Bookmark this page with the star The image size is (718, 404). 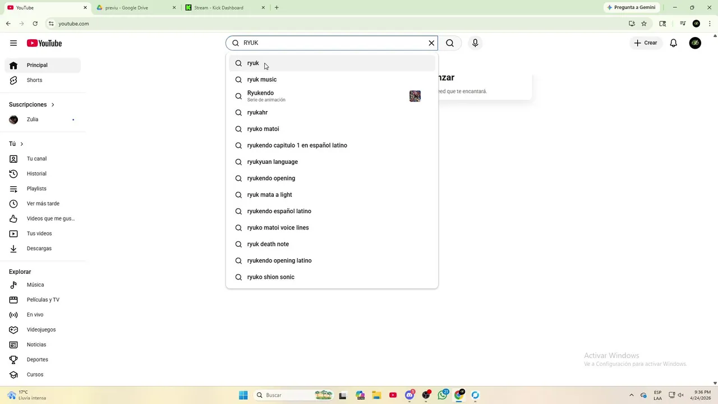point(644,24)
